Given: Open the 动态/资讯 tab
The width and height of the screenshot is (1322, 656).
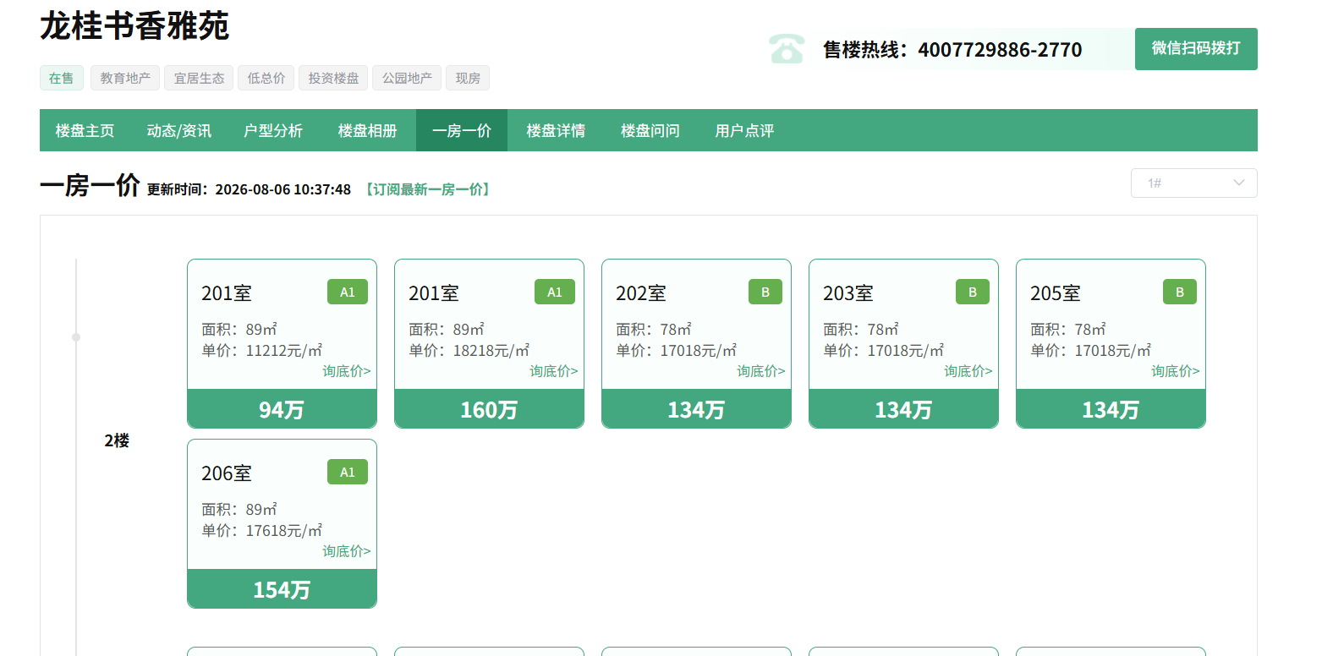Looking at the screenshot, I should pyautogui.click(x=178, y=130).
